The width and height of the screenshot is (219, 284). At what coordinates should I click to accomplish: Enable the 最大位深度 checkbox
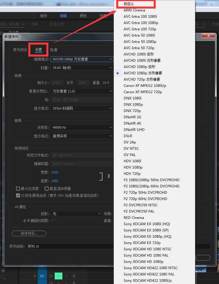[18, 189]
